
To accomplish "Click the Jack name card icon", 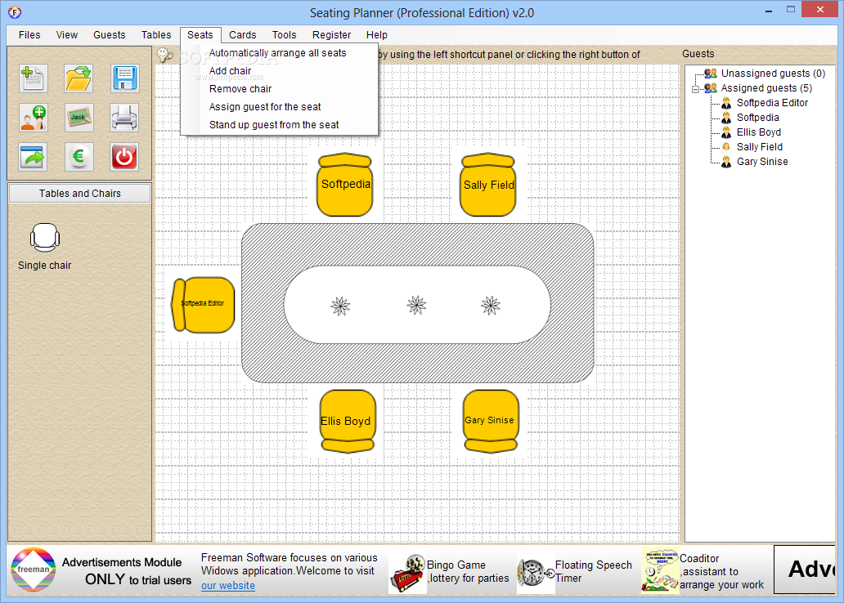I will pos(79,118).
